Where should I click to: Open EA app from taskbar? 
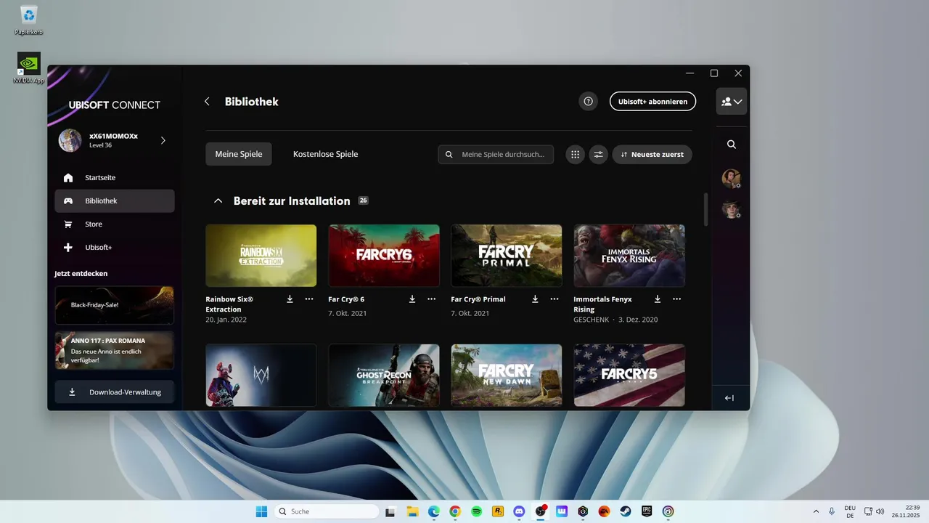[x=604, y=511]
